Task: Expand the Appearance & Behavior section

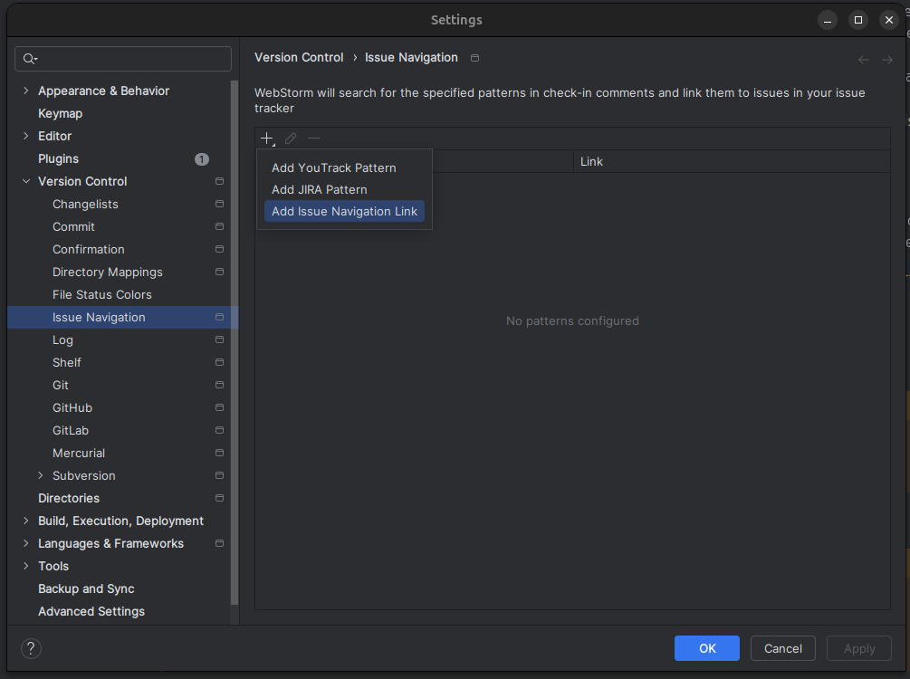Action: pyautogui.click(x=26, y=91)
